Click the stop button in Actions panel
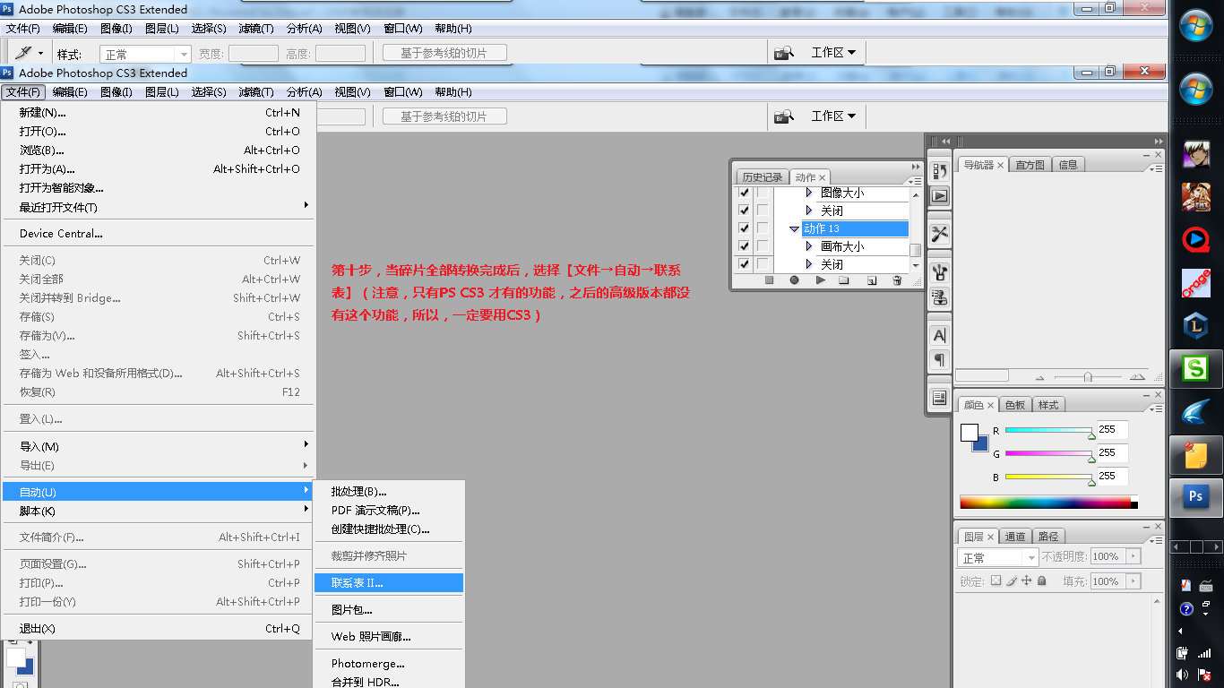Image resolution: width=1224 pixels, height=688 pixels. click(x=769, y=280)
